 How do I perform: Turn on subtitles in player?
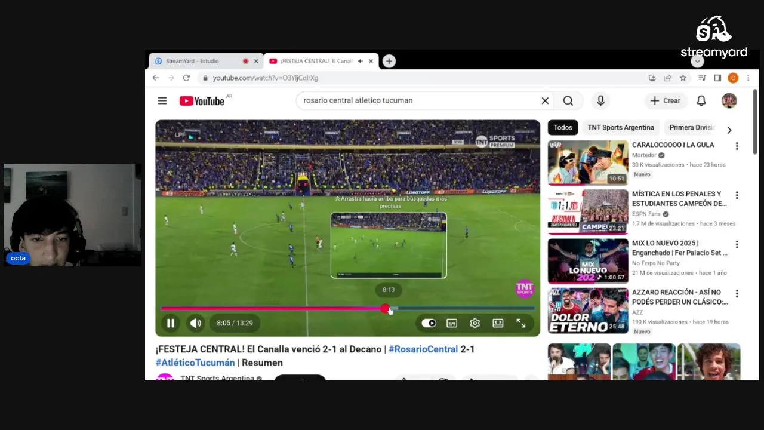tap(452, 323)
